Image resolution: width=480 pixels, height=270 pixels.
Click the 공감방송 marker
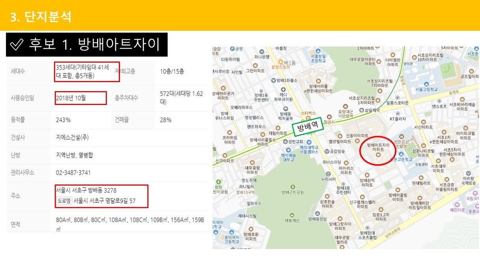[326, 151]
